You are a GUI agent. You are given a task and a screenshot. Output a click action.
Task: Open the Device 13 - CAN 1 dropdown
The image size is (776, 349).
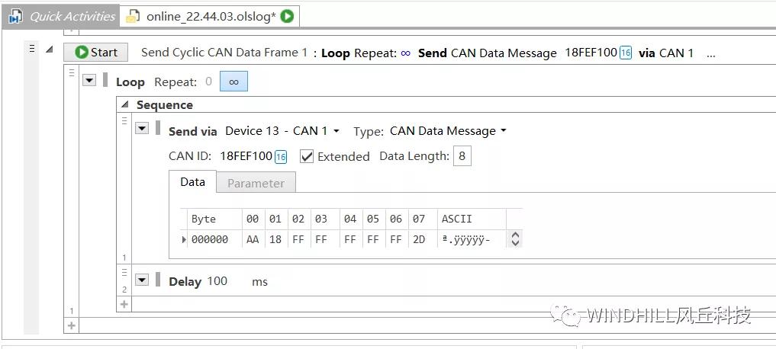point(282,131)
